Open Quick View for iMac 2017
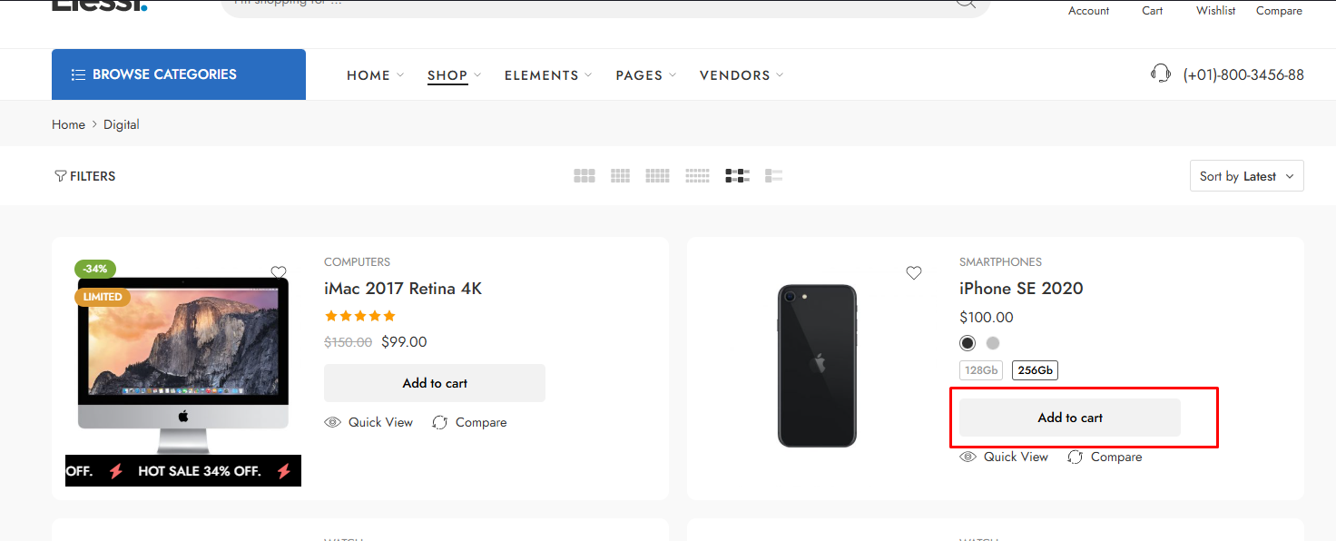 (368, 422)
